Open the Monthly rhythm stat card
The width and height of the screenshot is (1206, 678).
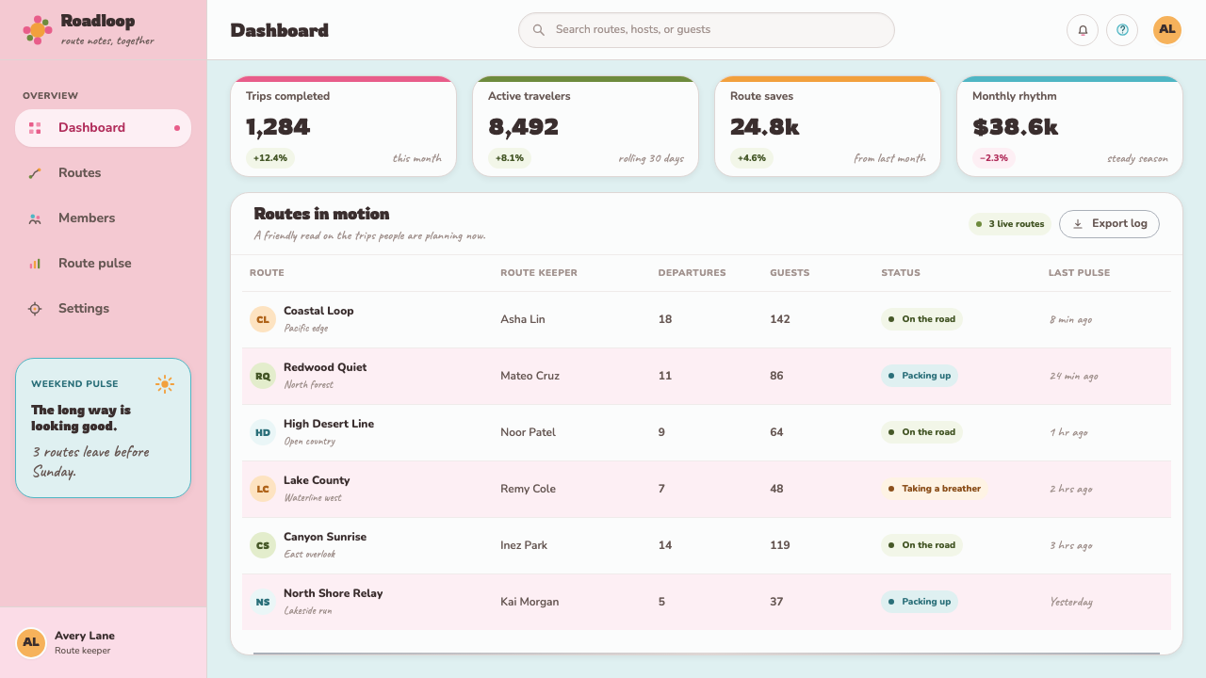pos(1069,126)
